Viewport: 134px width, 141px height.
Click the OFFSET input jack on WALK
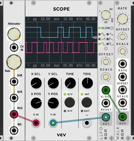pyautogui.click(x=122, y=77)
